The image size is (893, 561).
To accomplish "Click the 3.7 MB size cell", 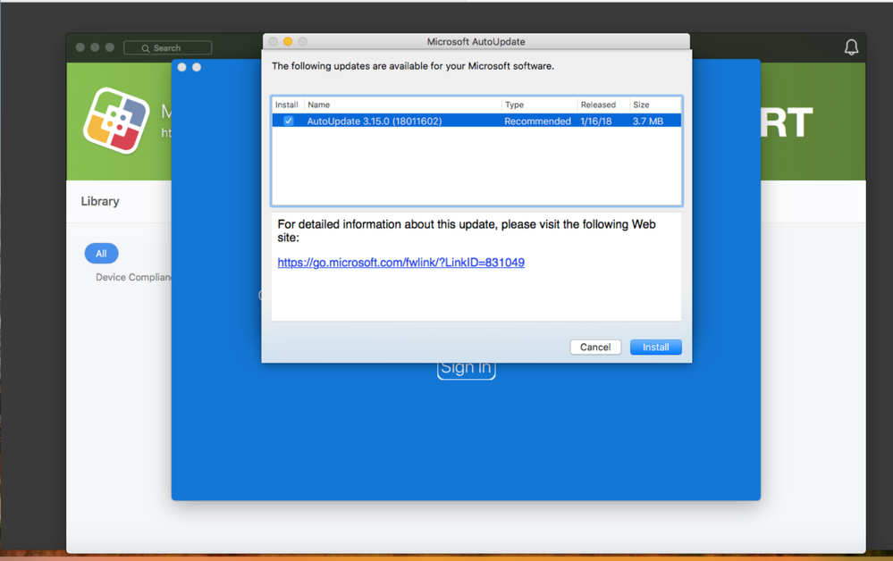I will [x=647, y=121].
